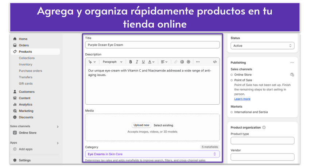Insert an image into the description
This screenshot has height=167, width=310.
[182, 62]
